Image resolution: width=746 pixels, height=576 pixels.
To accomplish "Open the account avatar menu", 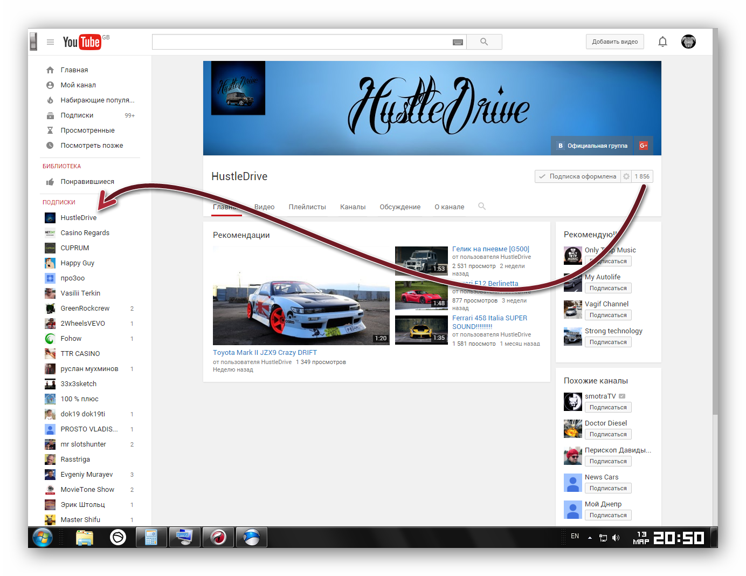I will 688,42.
